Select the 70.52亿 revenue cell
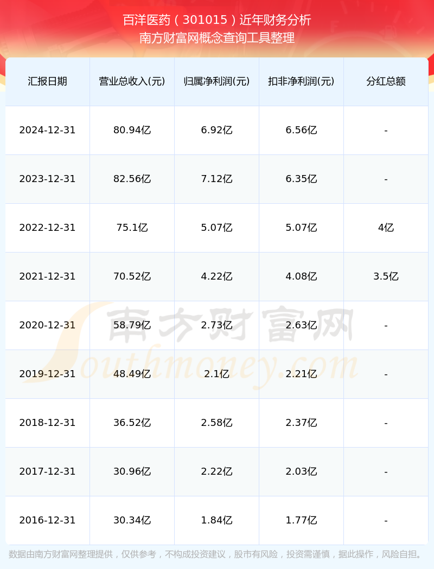The height and width of the screenshot is (569, 434). coord(132,277)
